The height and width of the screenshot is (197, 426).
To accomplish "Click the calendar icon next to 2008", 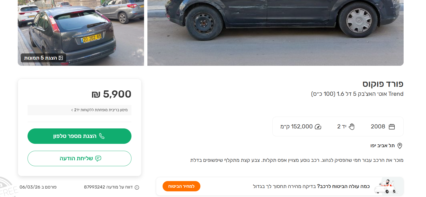I will click(392, 126).
